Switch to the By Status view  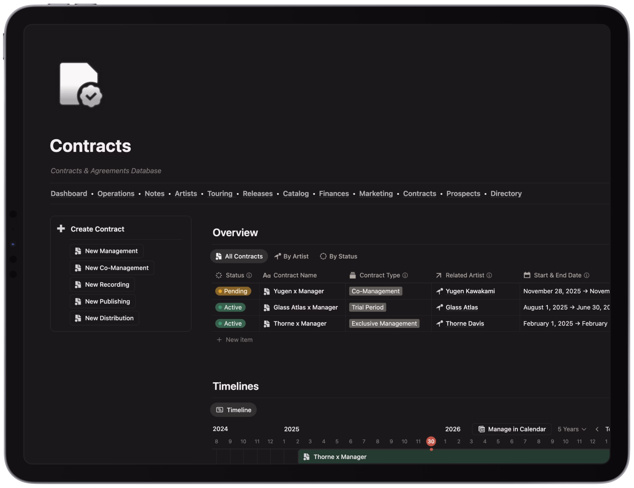pyautogui.click(x=338, y=256)
